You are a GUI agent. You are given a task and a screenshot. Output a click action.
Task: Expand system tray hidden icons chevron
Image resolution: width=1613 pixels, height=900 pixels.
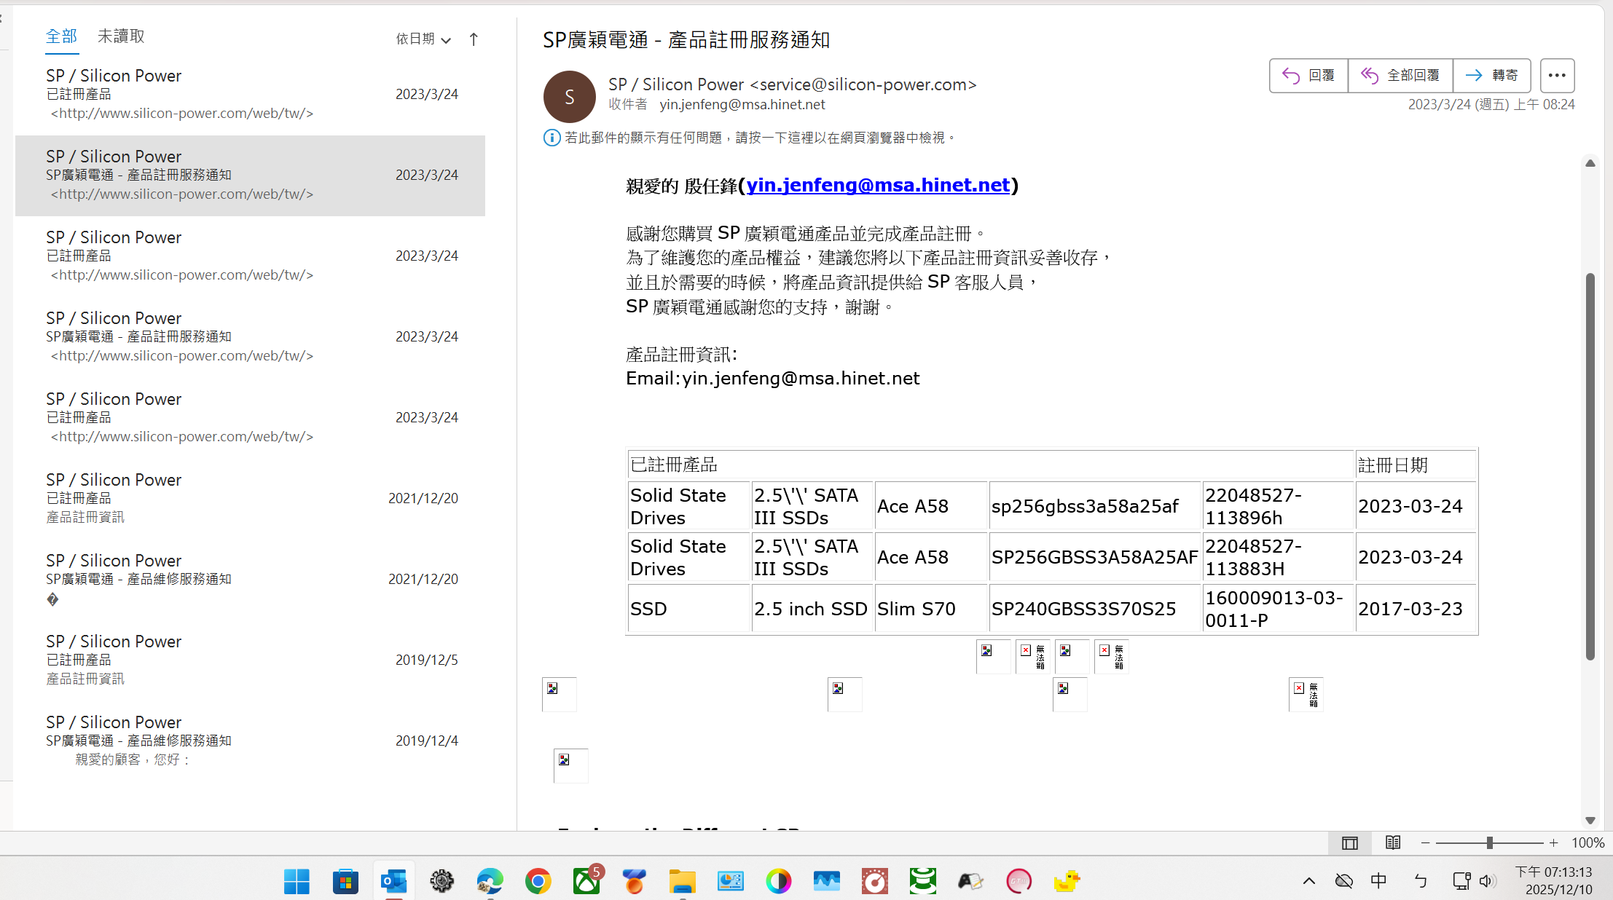pyautogui.click(x=1308, y=881)
